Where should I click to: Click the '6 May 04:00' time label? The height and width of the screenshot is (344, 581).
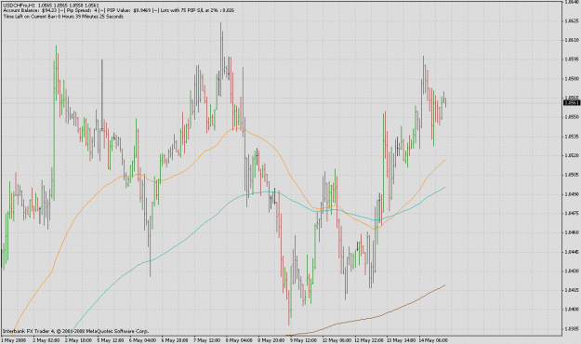142,340
